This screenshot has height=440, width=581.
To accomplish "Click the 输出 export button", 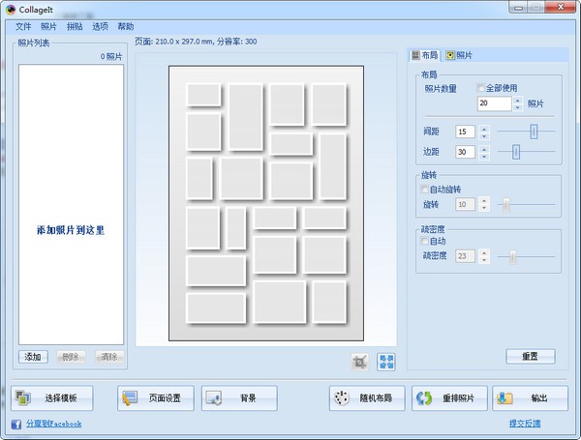I will 529,398.
